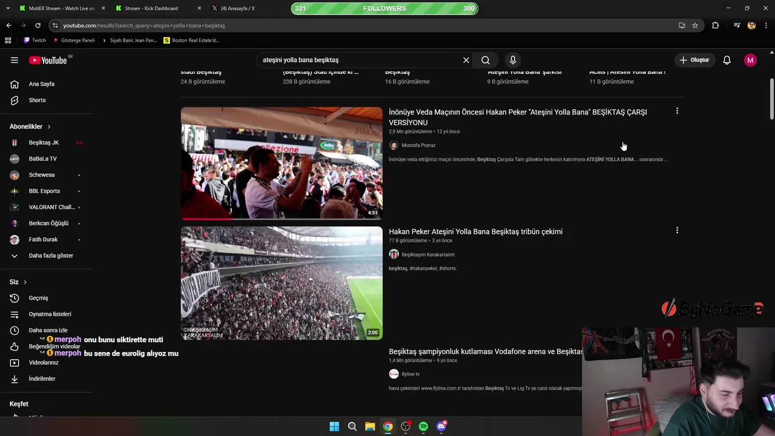Go to the YouTube logo home link
This screenshot has height=436, width=775.
[x=48, y=60]
